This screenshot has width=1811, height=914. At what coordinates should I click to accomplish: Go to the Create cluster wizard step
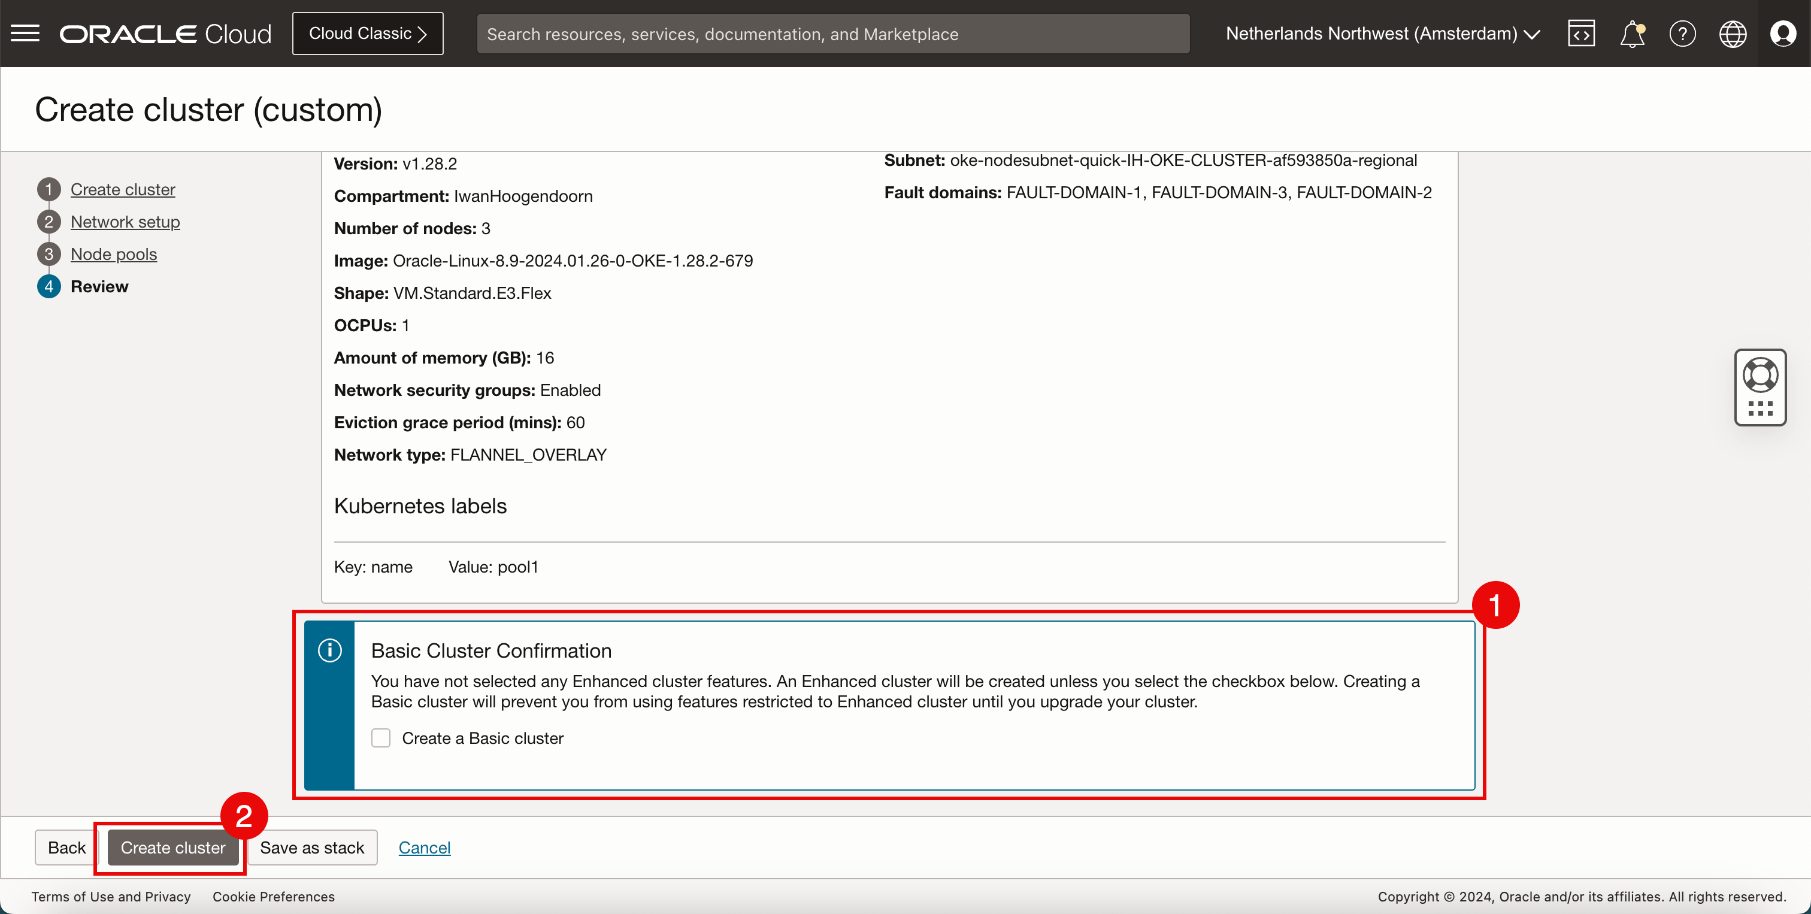click(x=122, y=189)
